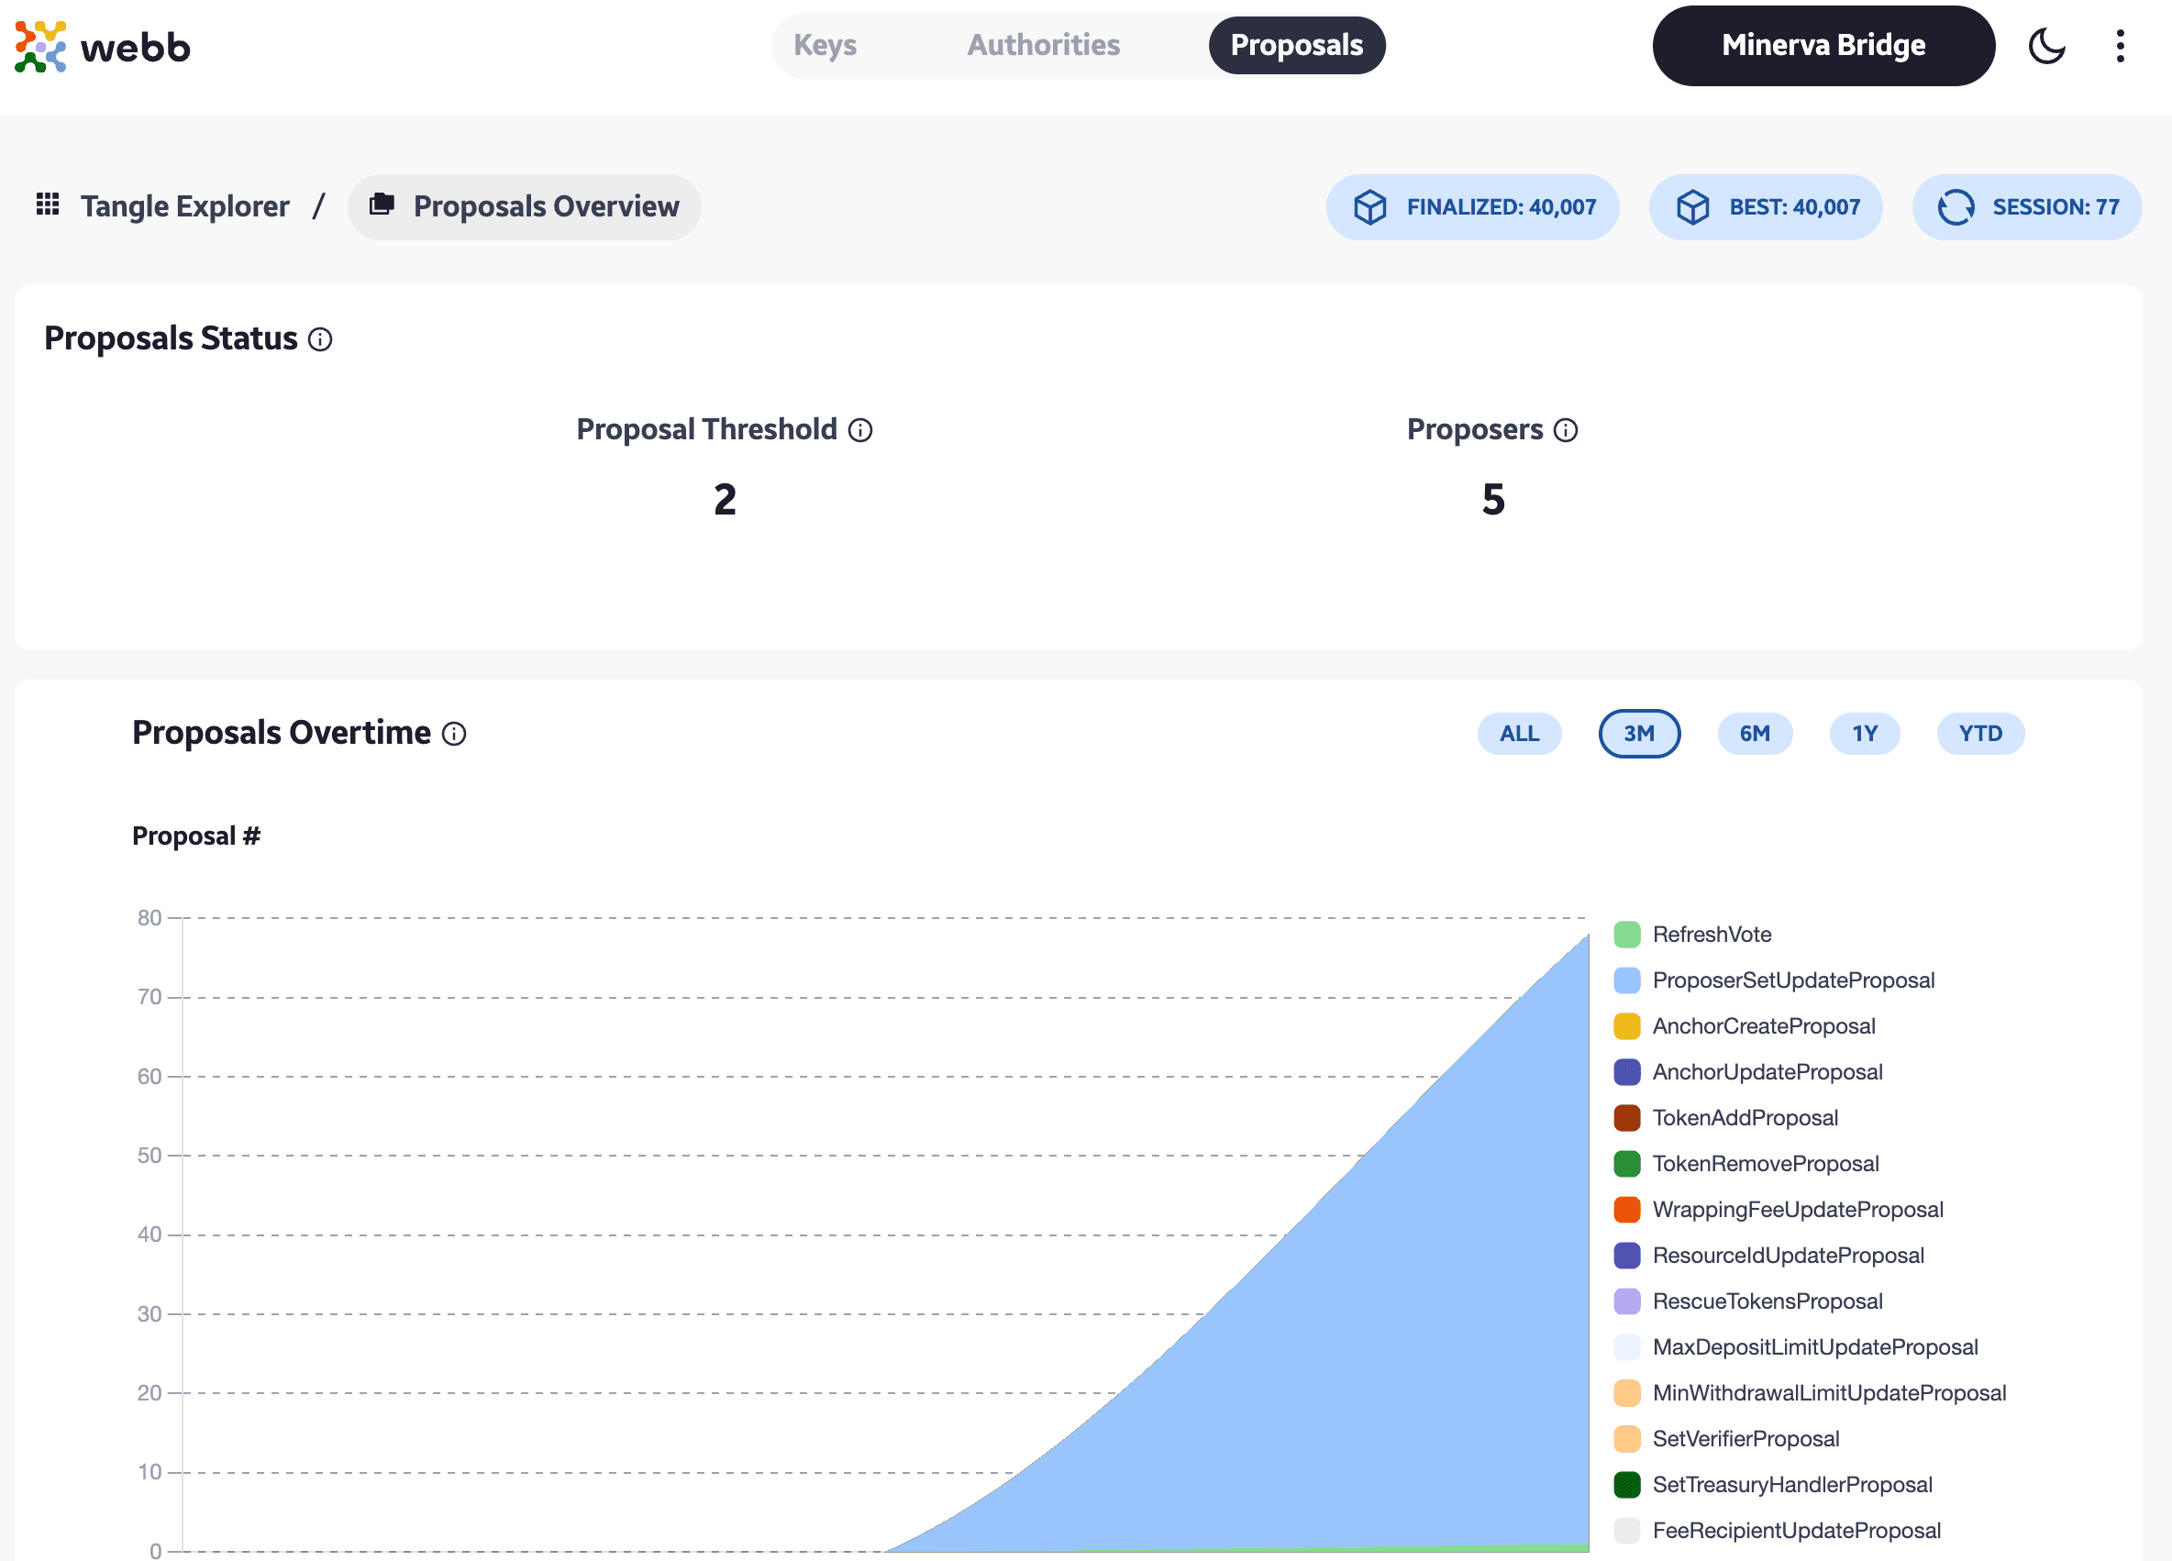The width and height of the screenshot is (2172, 1561).
Task: Click the Best block cube icon
Action: (1692, 207)
